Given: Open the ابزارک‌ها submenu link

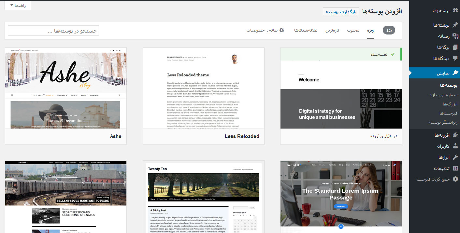Looking at the screenshot, I should [x=450, y=104].
